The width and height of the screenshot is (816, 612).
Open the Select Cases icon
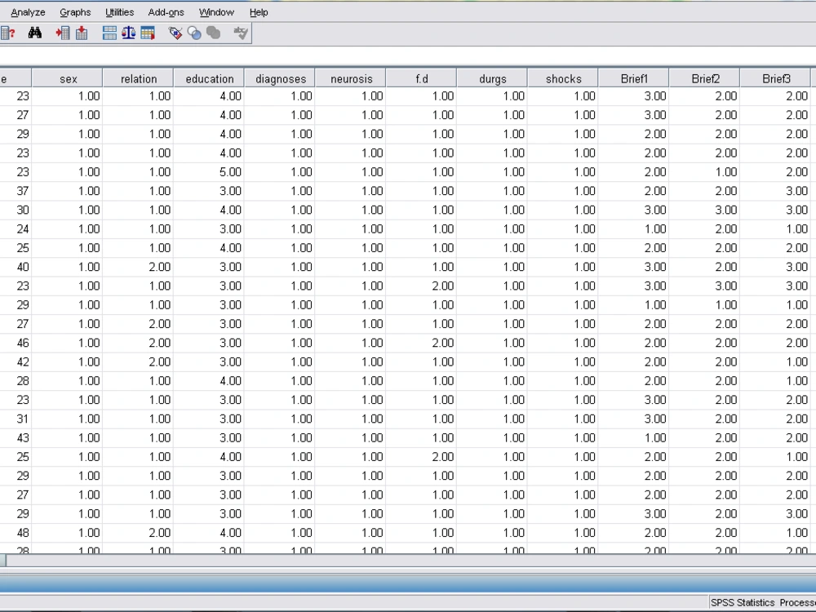pyautogui.click(x=149, y=33)
